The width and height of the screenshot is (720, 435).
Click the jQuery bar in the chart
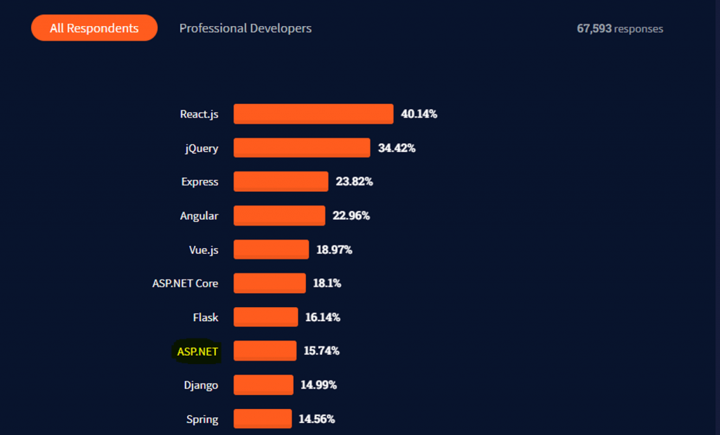[301, 148]
